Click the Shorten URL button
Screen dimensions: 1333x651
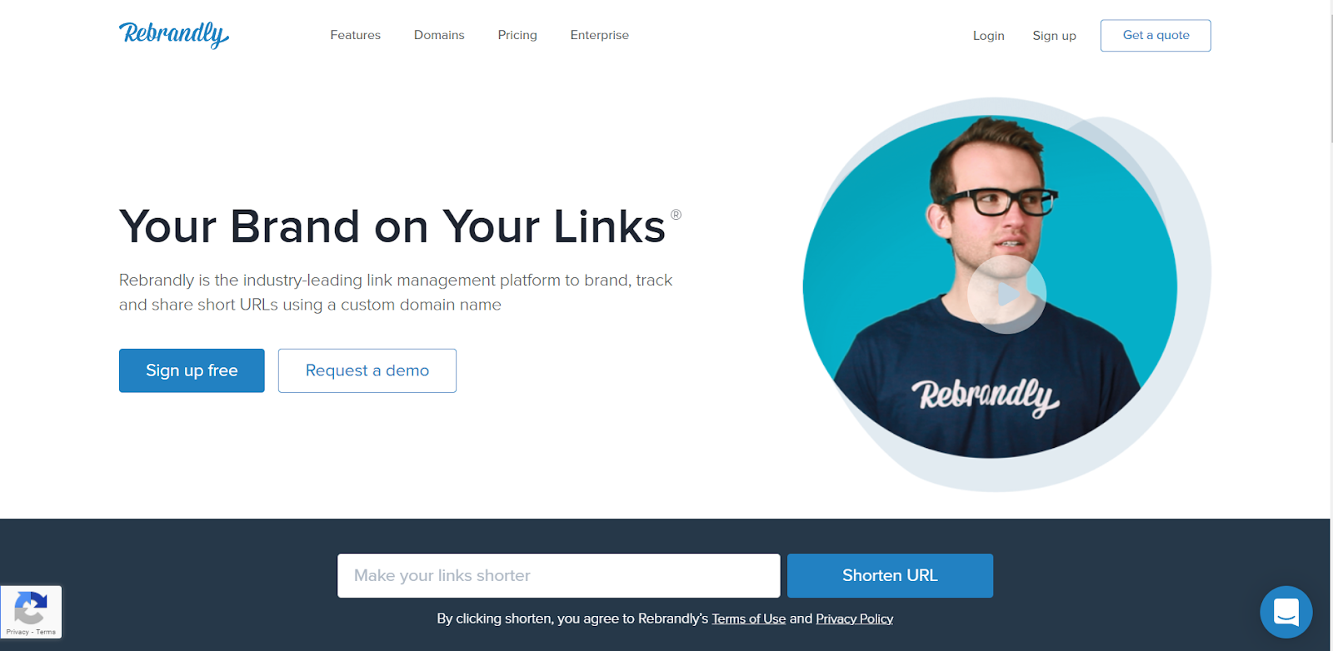click(x=890, y=575)
